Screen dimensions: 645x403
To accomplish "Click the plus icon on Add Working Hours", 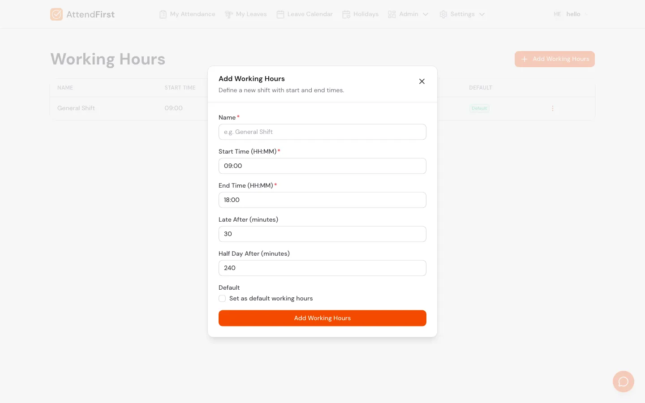I will [x=524, y=59].
